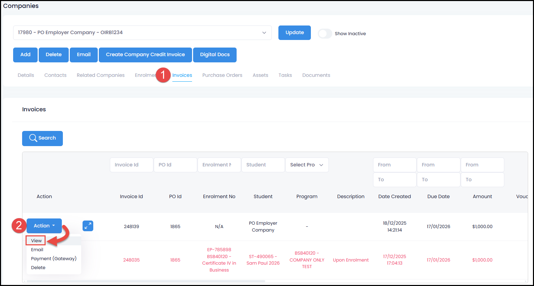
Task: Click the Digital Docs button
Action: click(214, 55)
